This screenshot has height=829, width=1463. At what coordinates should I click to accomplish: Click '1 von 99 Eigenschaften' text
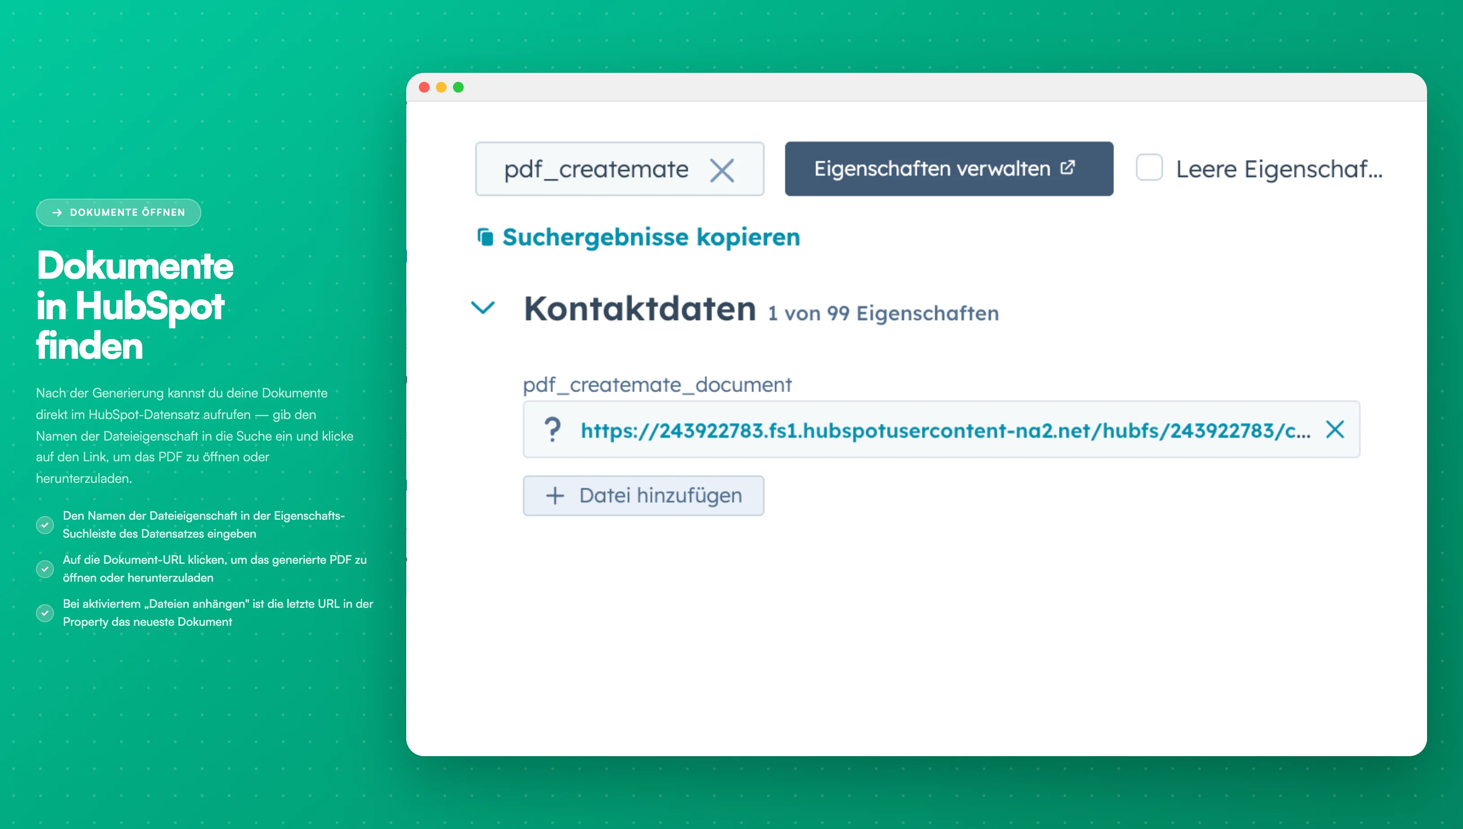883,314
